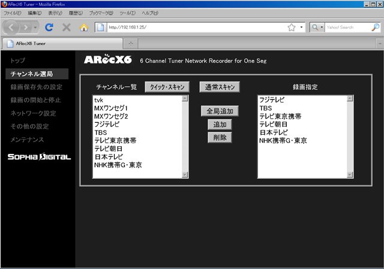Click the search magnifier go icon
The height and width of the screenshot is (269, 384).
click(x=376, y=28)
